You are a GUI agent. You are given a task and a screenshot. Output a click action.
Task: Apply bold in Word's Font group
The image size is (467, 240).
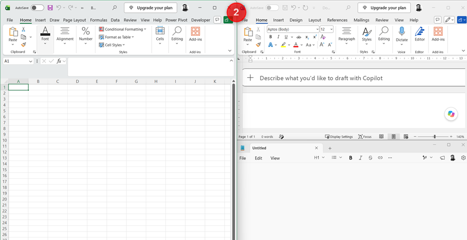271,37
